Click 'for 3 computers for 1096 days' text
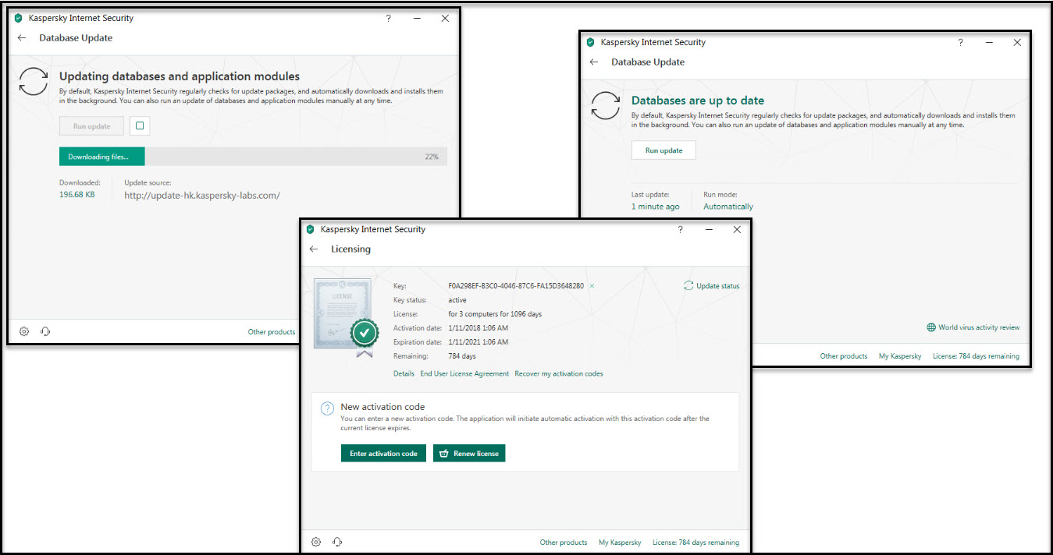 [495, 314]
